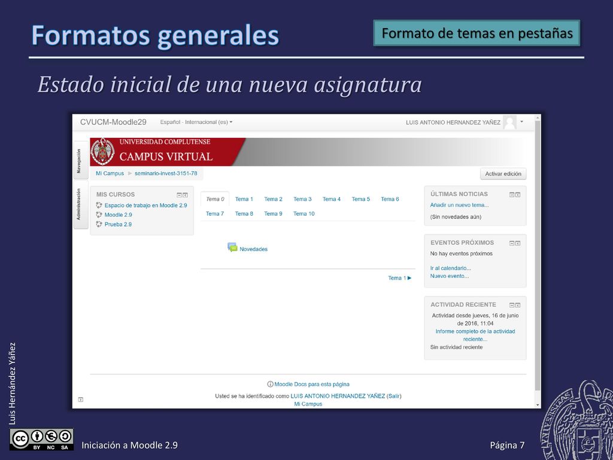
Task: Dock the Mis Cursos block
Action: [x=186, y=195]
